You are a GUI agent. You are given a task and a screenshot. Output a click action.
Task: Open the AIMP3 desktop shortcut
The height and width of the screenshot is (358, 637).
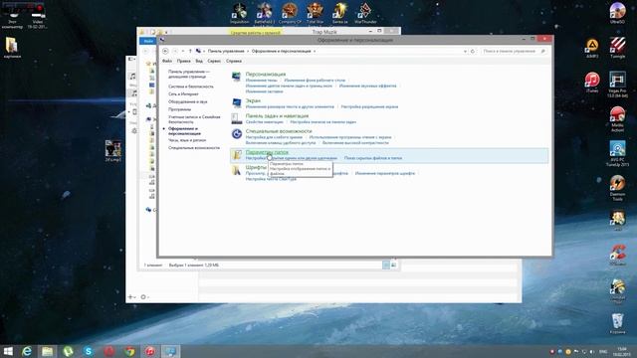(592, 48)
